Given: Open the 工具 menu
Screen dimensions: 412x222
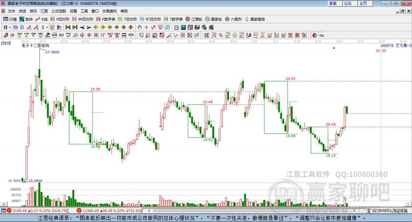Looking at the screenshot, I should click(84, 11).
